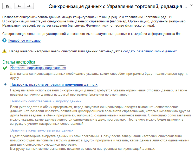Click the sentence Синхронизация является двухсторонней
This screenshot has height=156, width=195.
[92, 34]
